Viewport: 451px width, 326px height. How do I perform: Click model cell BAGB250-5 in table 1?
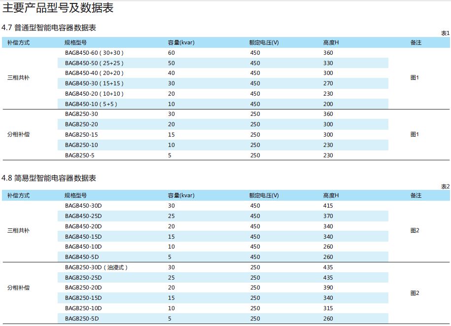pos(80,155)
